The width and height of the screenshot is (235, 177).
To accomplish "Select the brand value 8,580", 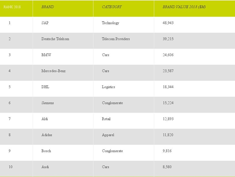I will tap(167, 167).
